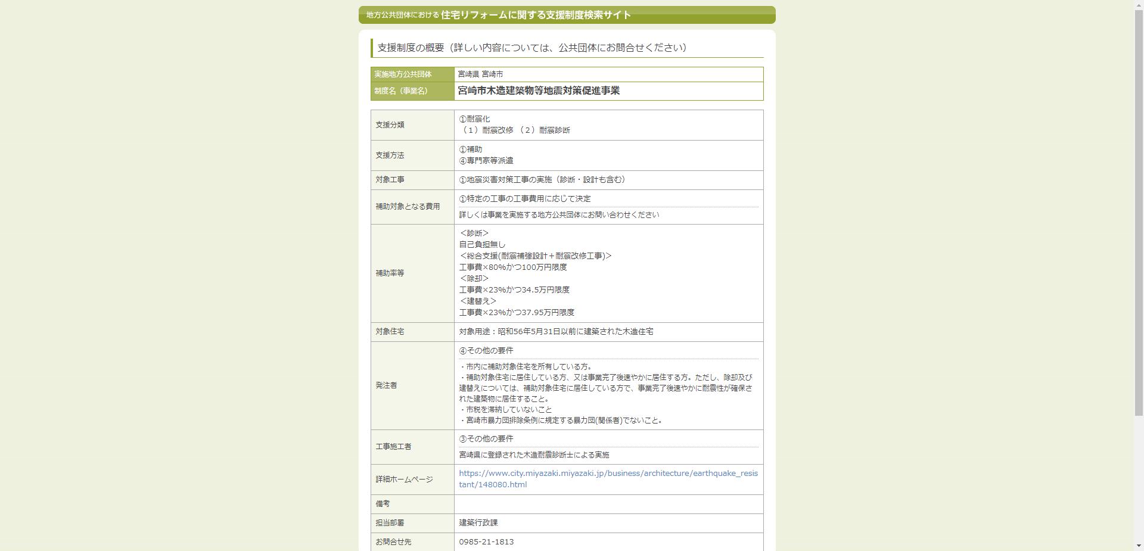Click the 補助率等 row label

390,273
